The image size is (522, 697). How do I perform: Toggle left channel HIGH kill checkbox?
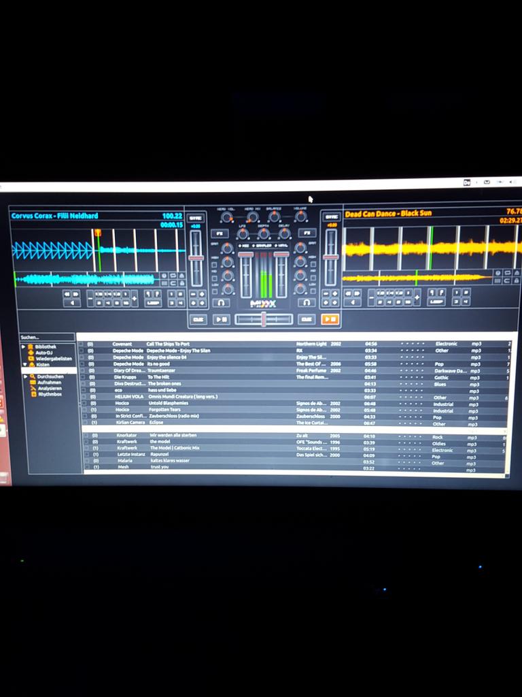(214, 265)
